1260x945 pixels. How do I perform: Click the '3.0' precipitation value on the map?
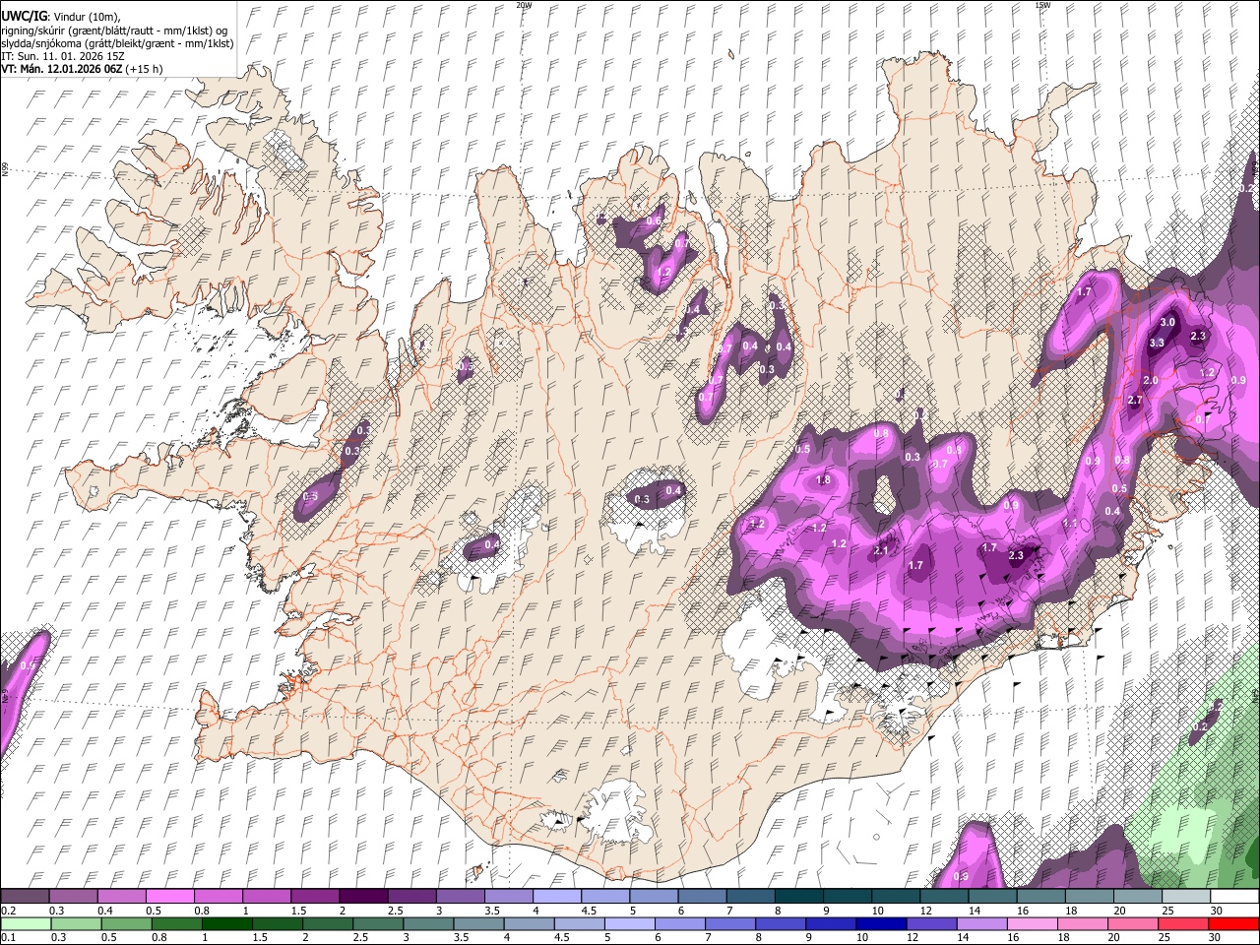pyautogui.click(x=1167, y=322)
